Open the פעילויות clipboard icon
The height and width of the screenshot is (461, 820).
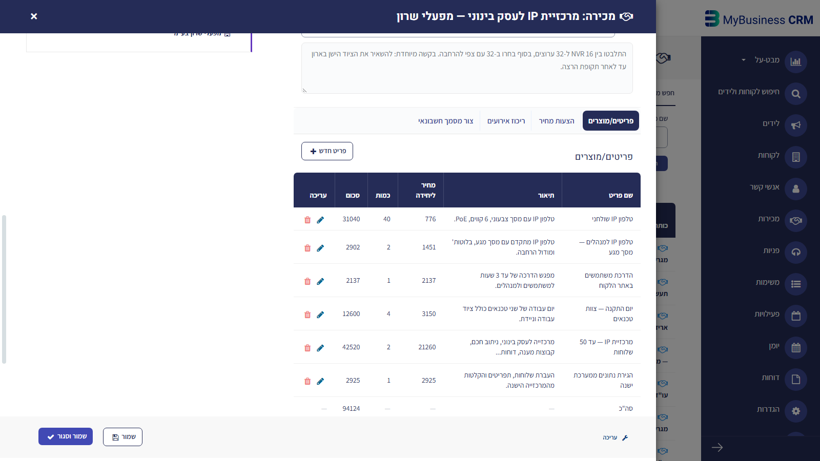[x=796, y=316]
